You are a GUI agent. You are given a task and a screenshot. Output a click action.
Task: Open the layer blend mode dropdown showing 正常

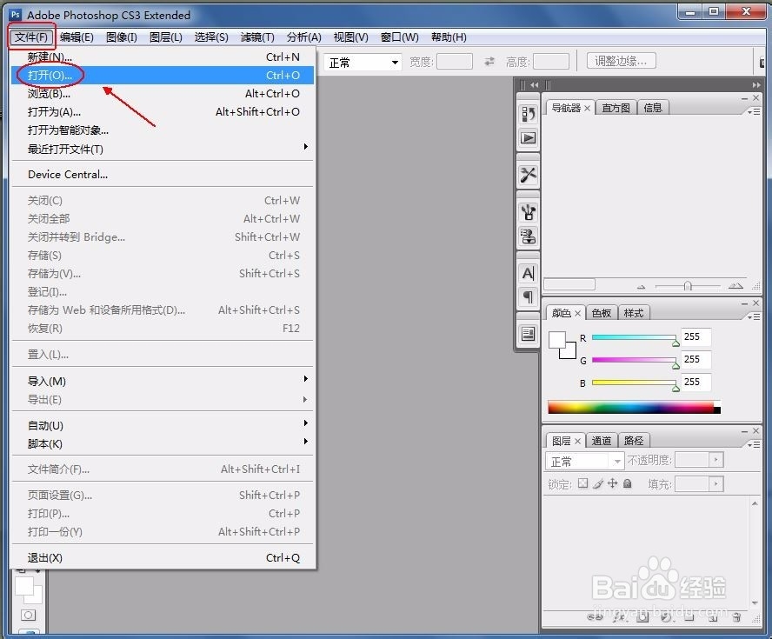[584, 461]
